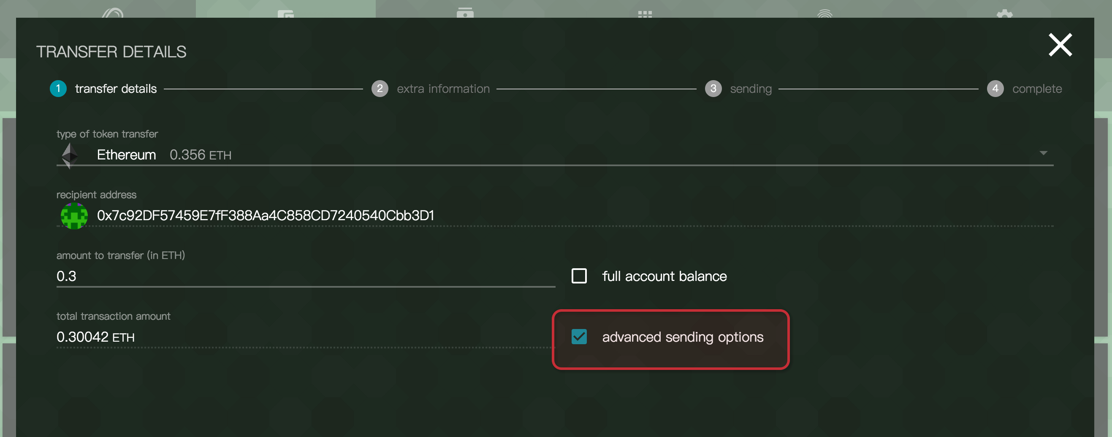Click the TRANSFER DETAILS heading
Image resolution: width=1112 pixels, height=437 pixels.
pos(111,52)
